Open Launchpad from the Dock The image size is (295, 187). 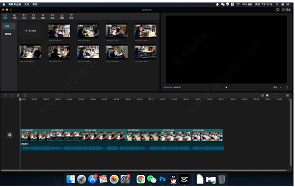pyautogui.click(x=81, y=180)
